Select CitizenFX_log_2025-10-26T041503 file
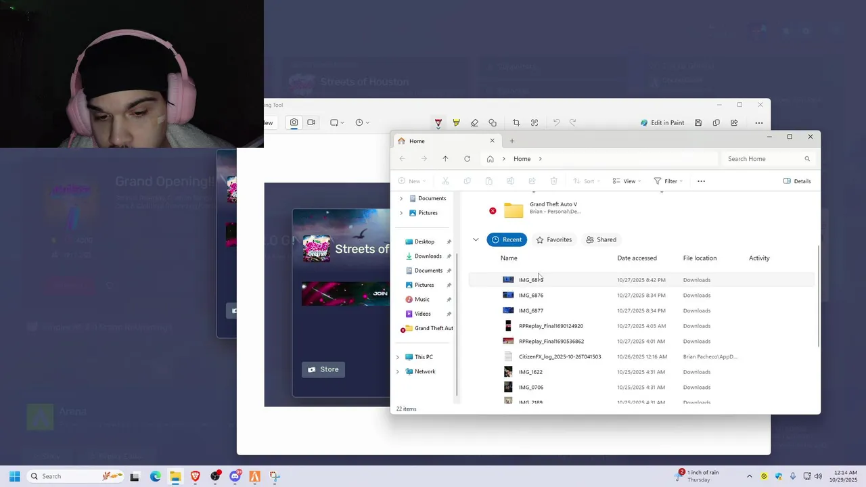866x487 pixels. click(x=641, y=356)
